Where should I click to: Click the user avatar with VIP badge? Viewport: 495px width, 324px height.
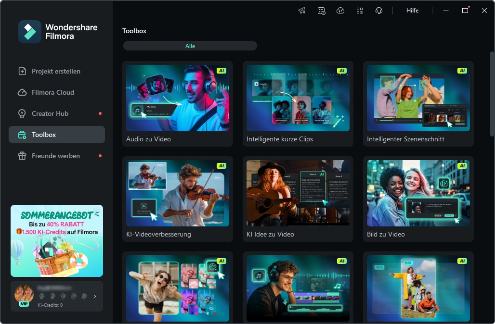click(24, 295)
